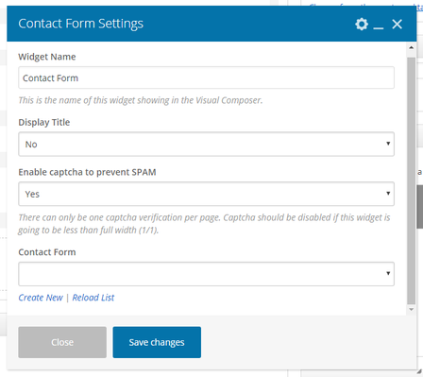Close the dialog with the X icon
This screenshot has width=423, height=377.
pyautogui.click(x=398, y=24)
